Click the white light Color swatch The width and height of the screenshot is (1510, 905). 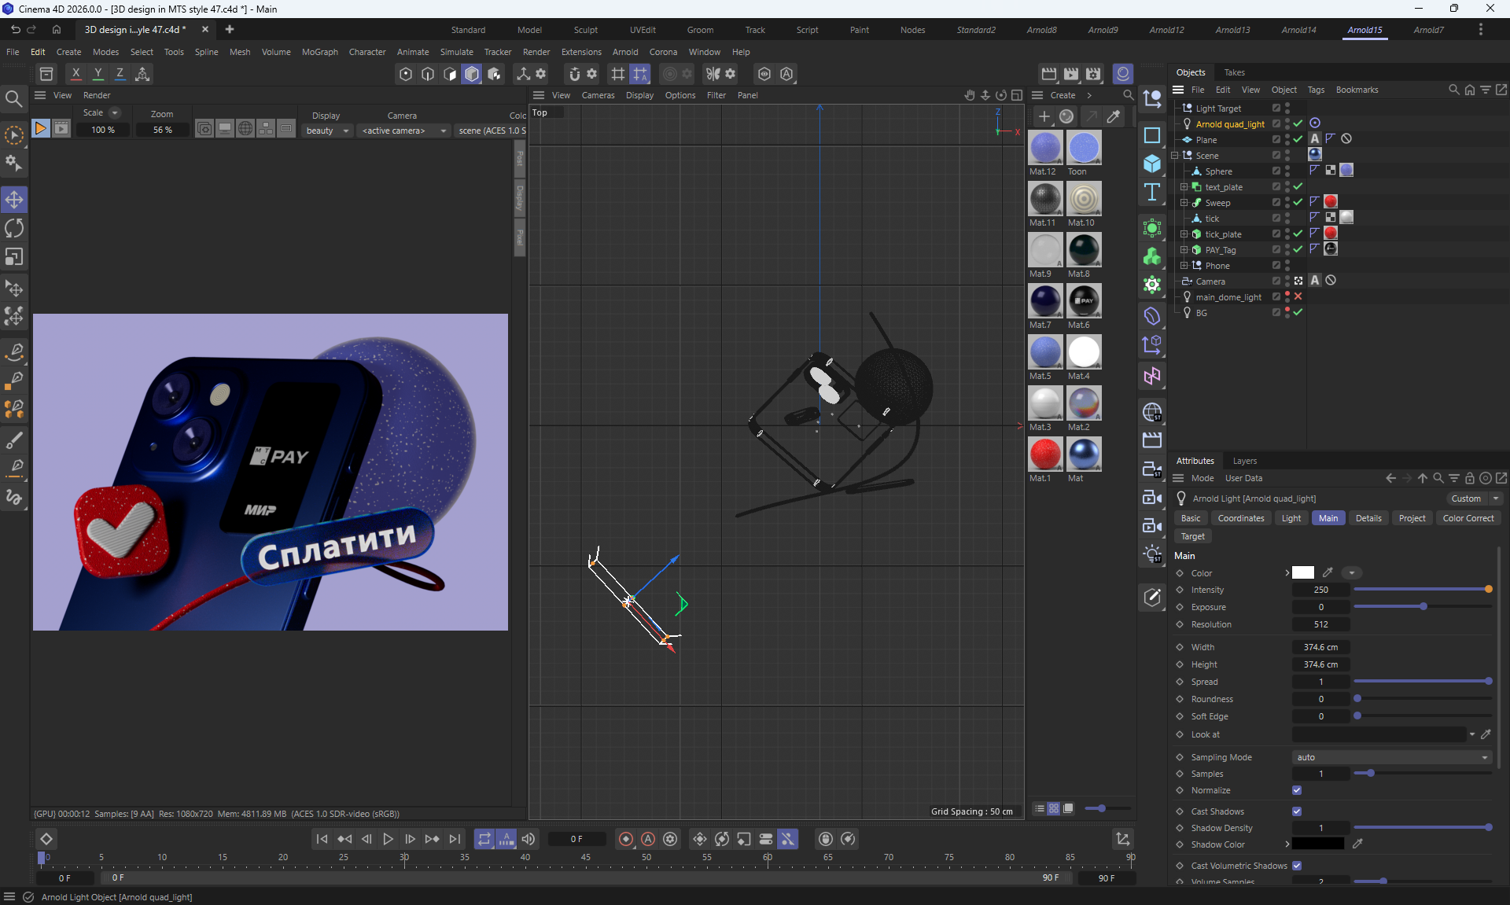pyautogui.click(x=1303, y=573)
